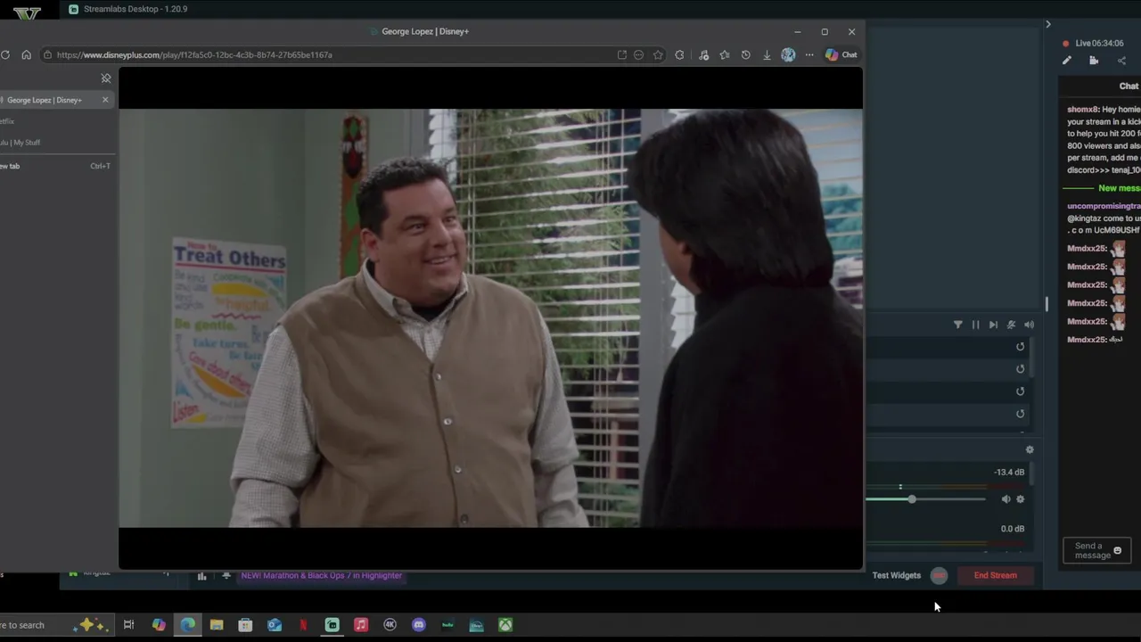Open the browser extensions menu
Viewport: 1141px width, 642px height.
click(679, 54)
